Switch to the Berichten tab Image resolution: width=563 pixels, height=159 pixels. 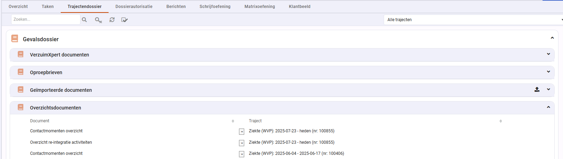[x=176, y=7]
